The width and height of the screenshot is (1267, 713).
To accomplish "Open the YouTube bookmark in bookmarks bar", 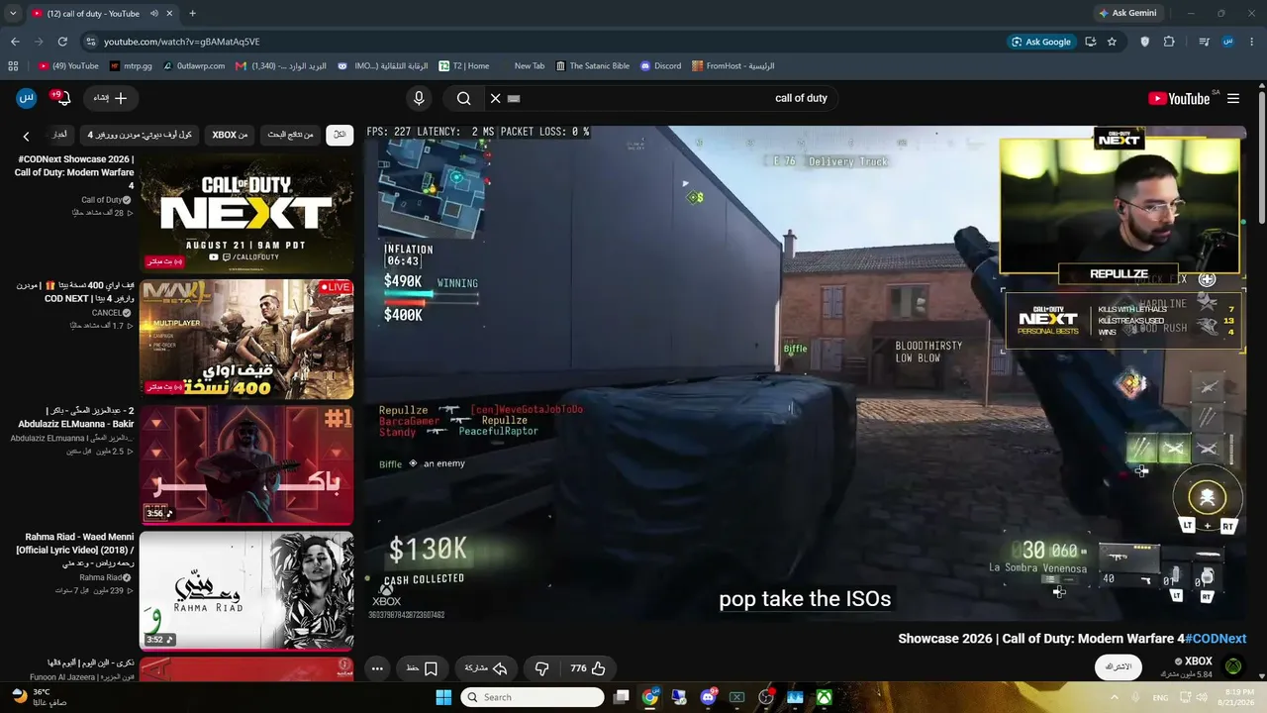I will [68, 66].
